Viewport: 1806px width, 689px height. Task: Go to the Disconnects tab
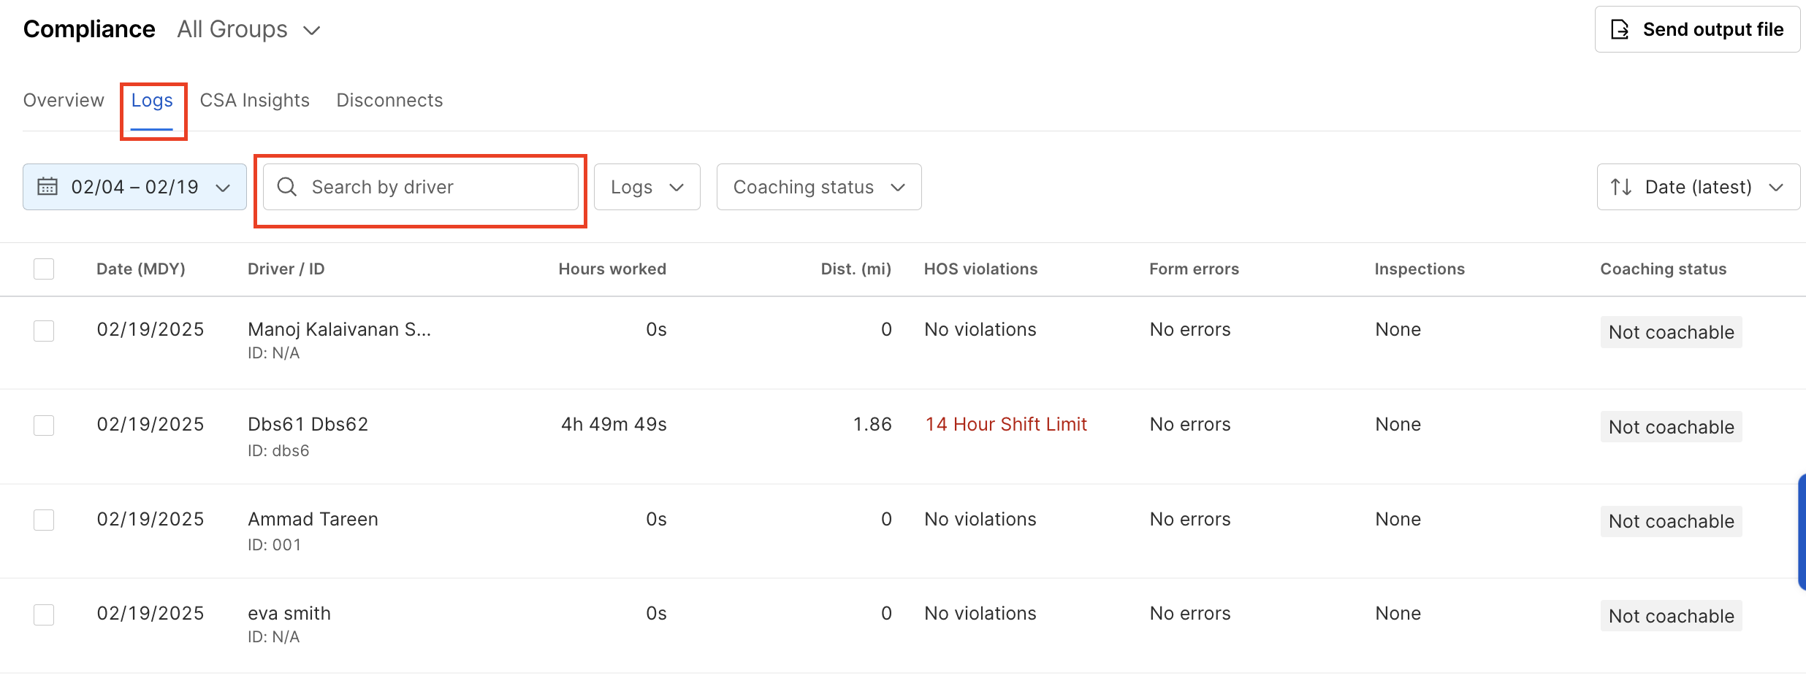point(389,100)
